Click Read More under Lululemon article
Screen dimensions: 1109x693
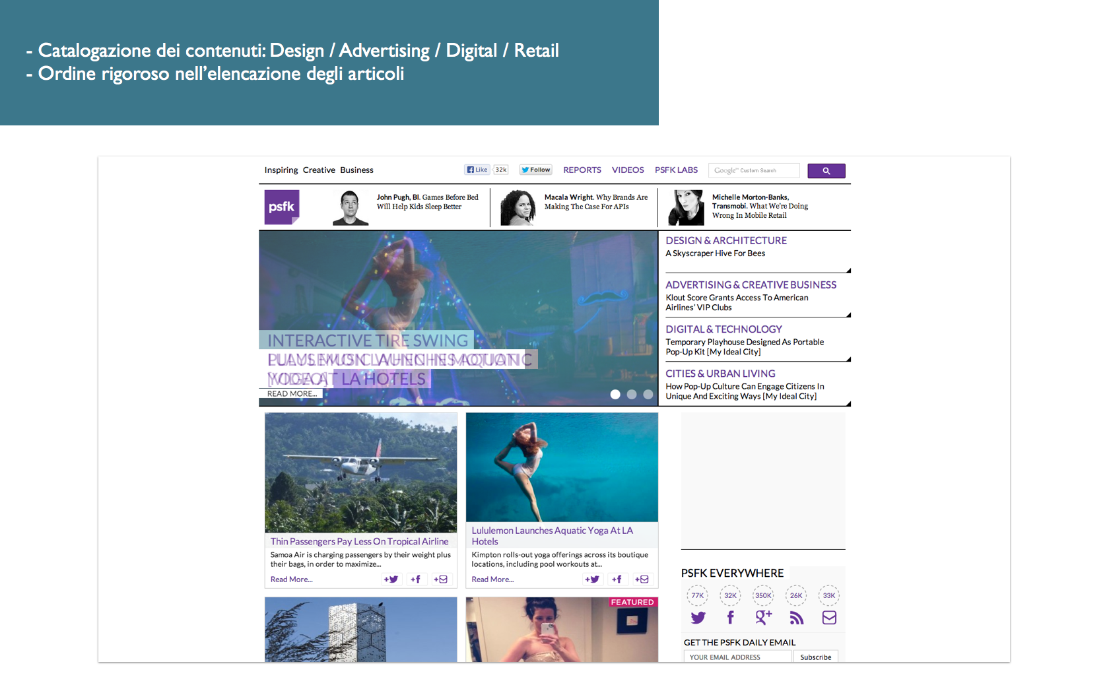pos(492,579)
